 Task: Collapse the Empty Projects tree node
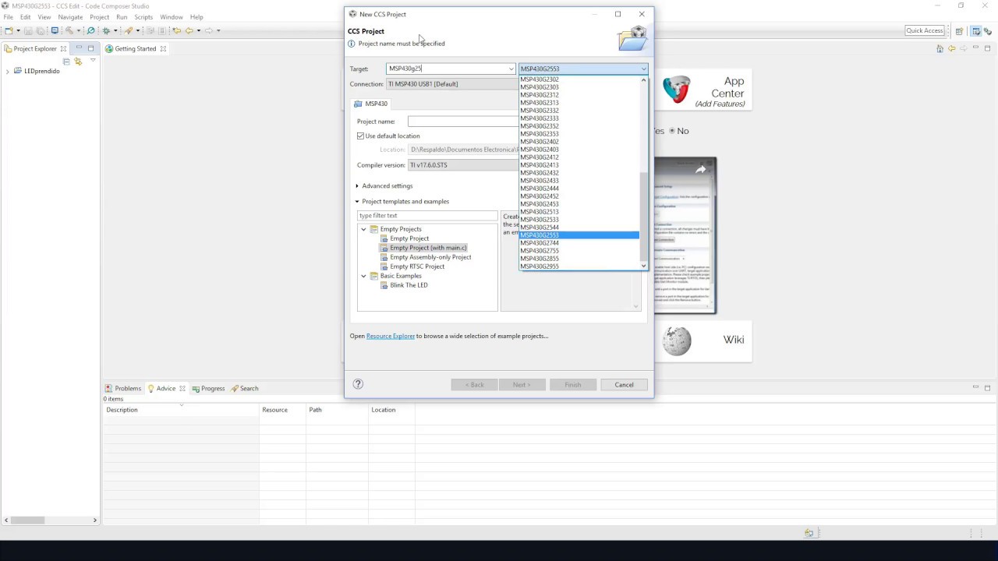coord(363,229)
